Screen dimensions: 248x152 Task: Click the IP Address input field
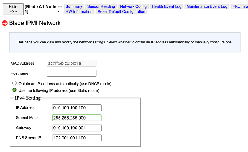77,108
